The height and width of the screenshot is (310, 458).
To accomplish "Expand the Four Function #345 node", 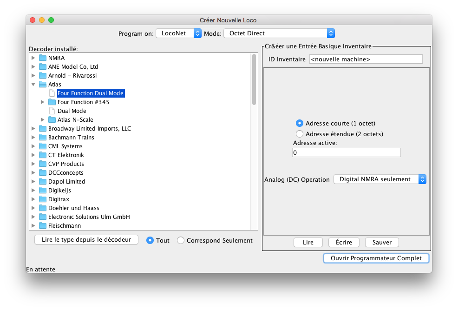I will (x=42, y=102).
